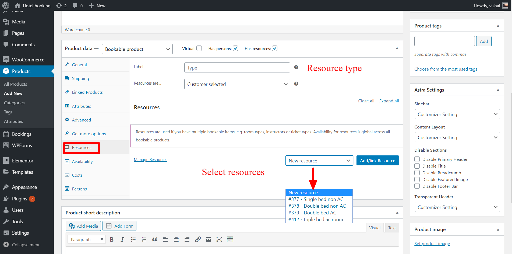Click the Add tag button
512x254 pixels.
pyautogui.click(x=484, y=41)
